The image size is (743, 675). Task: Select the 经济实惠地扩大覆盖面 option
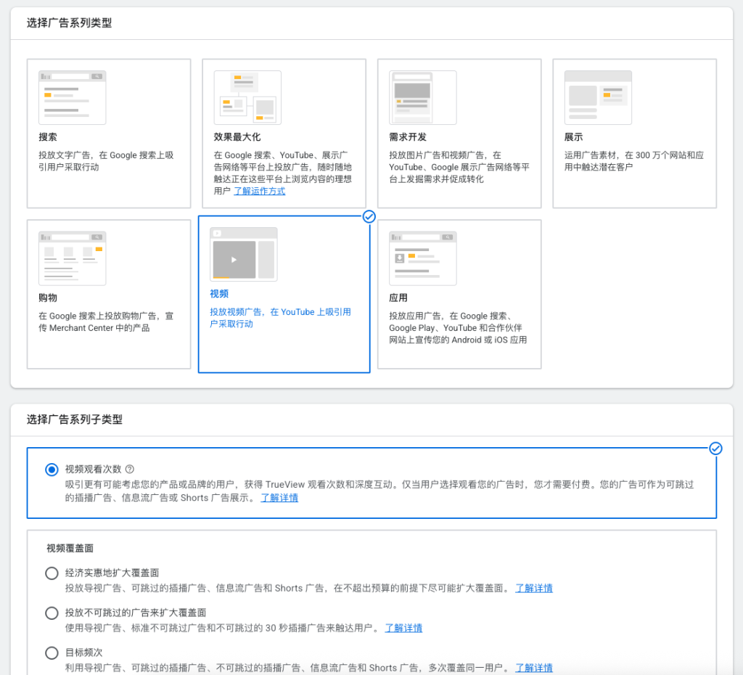(x=52, y=573)
